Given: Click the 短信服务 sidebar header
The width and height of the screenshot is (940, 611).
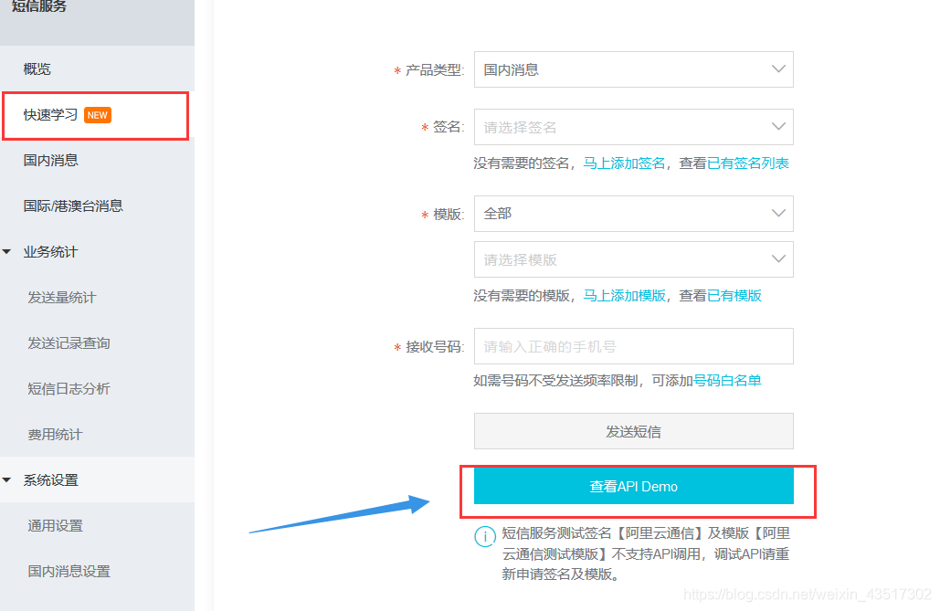Looking at the screenshot, I should pyautogui.click(x=39, y=6).
